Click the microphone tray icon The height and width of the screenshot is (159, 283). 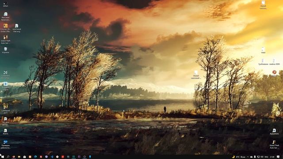(255, 157)
